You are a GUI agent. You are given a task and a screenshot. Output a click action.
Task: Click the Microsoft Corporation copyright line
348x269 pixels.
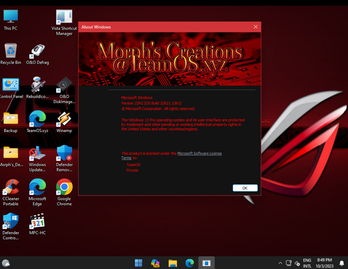point(158,108)
